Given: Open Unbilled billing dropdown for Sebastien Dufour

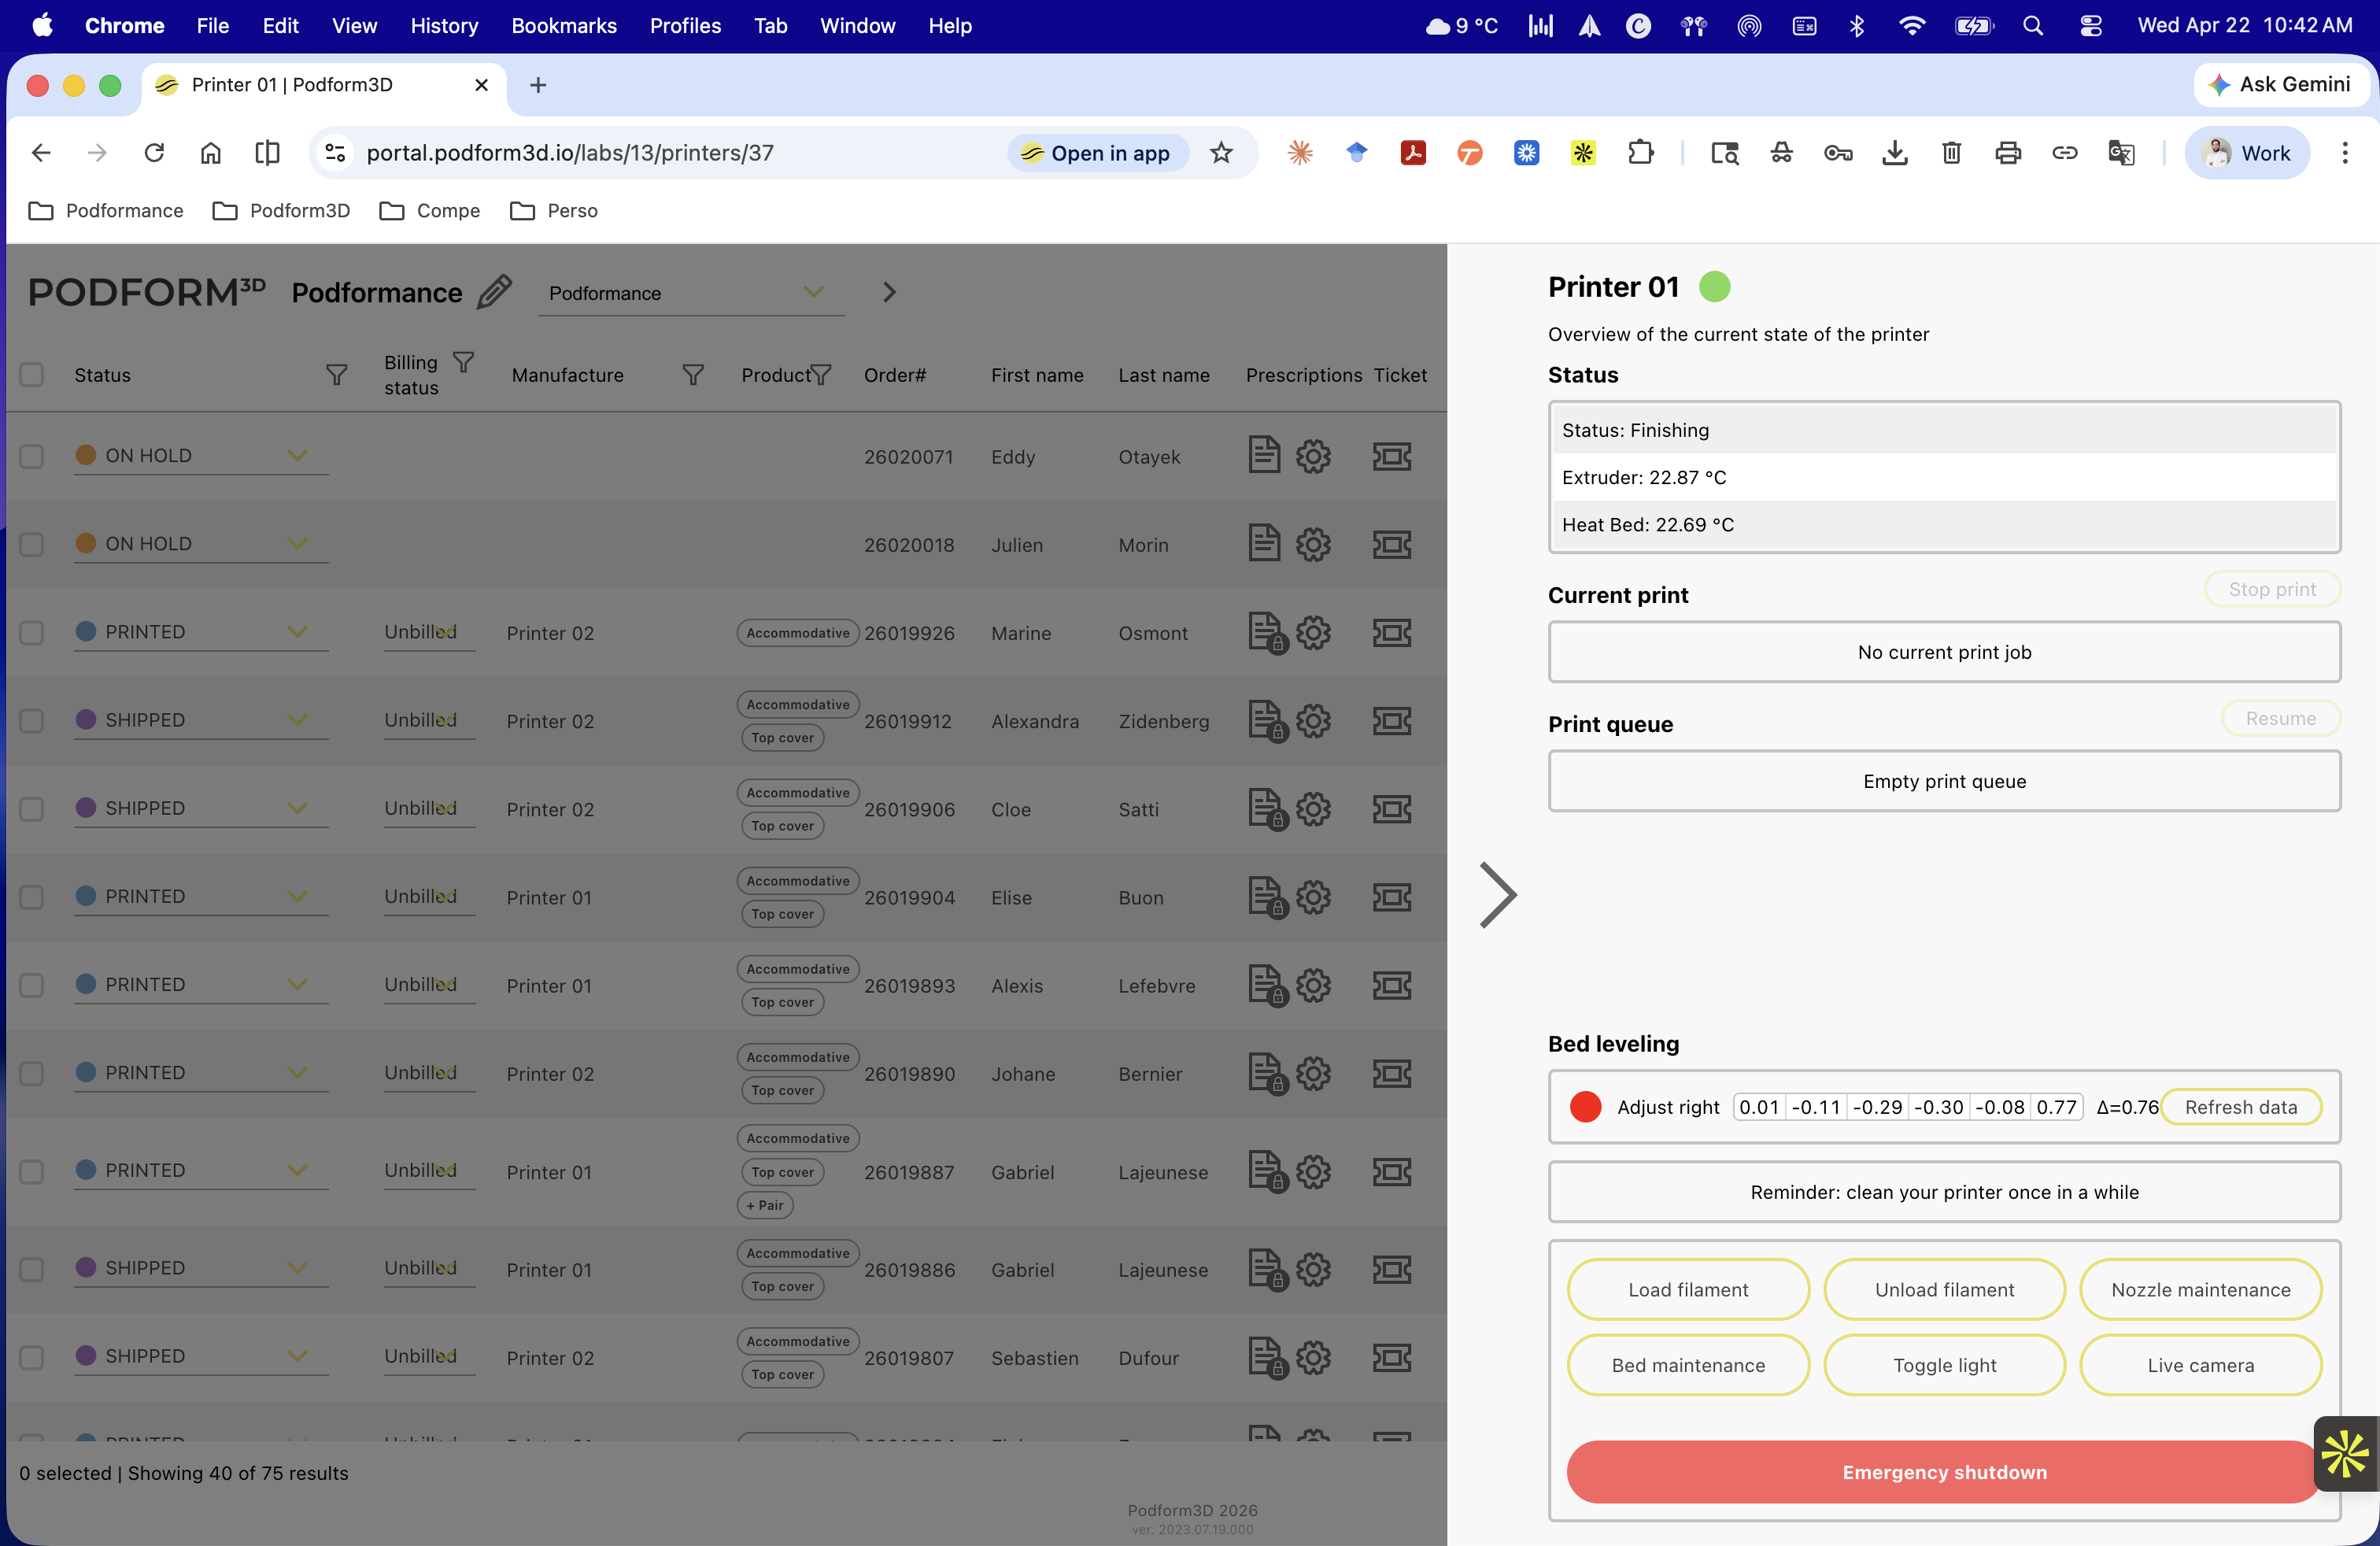Looking at the screenshot, I should tap(429, 1357).
